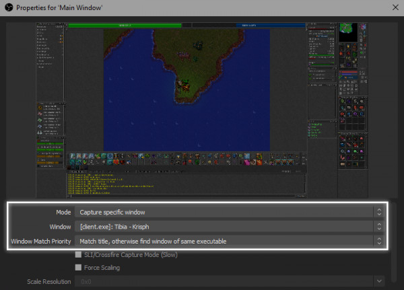Open the Window Match Priority dropdown
The width and height of the screenshot is (404, 290).
click(230, 242)
